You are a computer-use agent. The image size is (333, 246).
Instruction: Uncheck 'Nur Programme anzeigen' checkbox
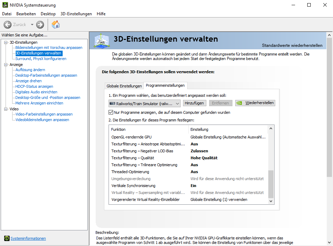[x=111, y=112]
